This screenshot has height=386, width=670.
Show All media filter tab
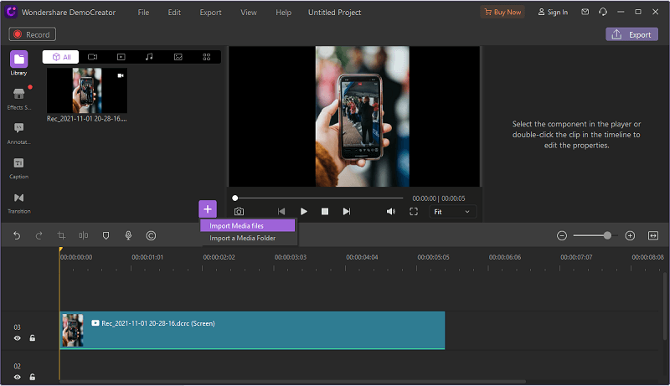pyautogui.click(x=60, y=57)
